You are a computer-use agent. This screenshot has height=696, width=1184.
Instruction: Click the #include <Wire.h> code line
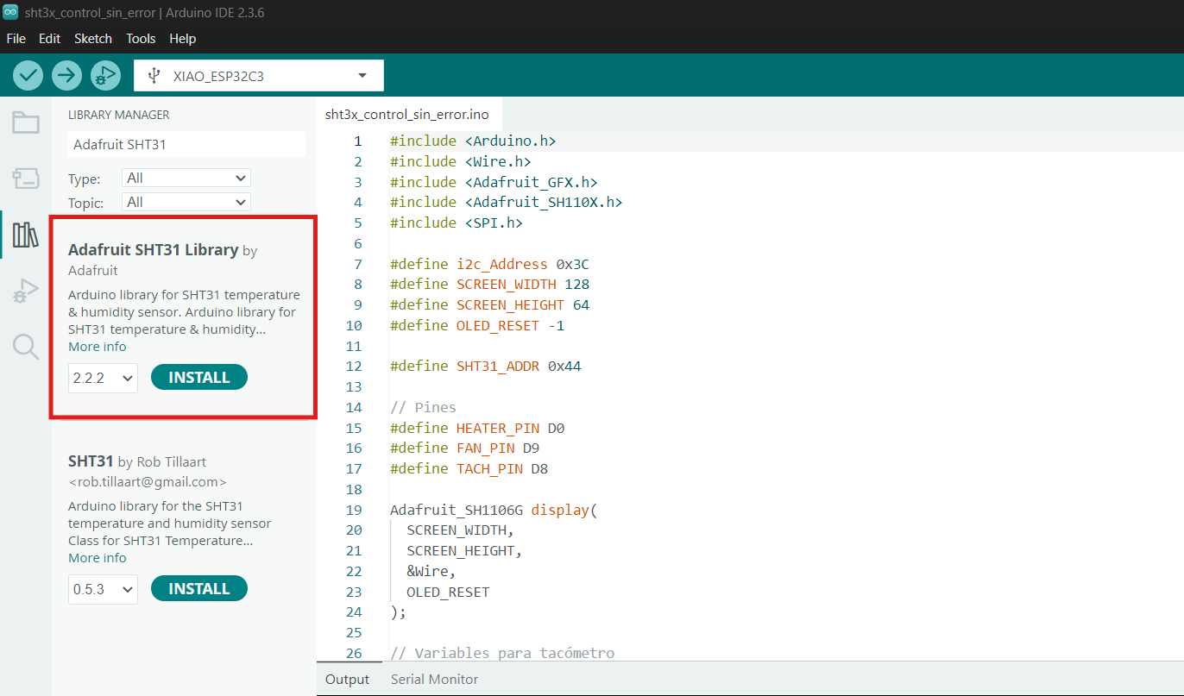pos(460,161)
